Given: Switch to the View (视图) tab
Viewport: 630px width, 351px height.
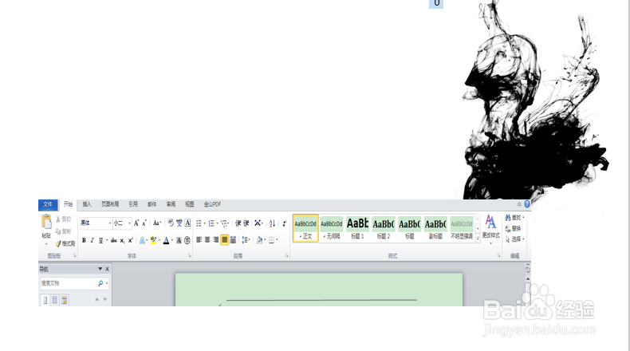Looking at the screenshot, I should [x=189, y=204].
